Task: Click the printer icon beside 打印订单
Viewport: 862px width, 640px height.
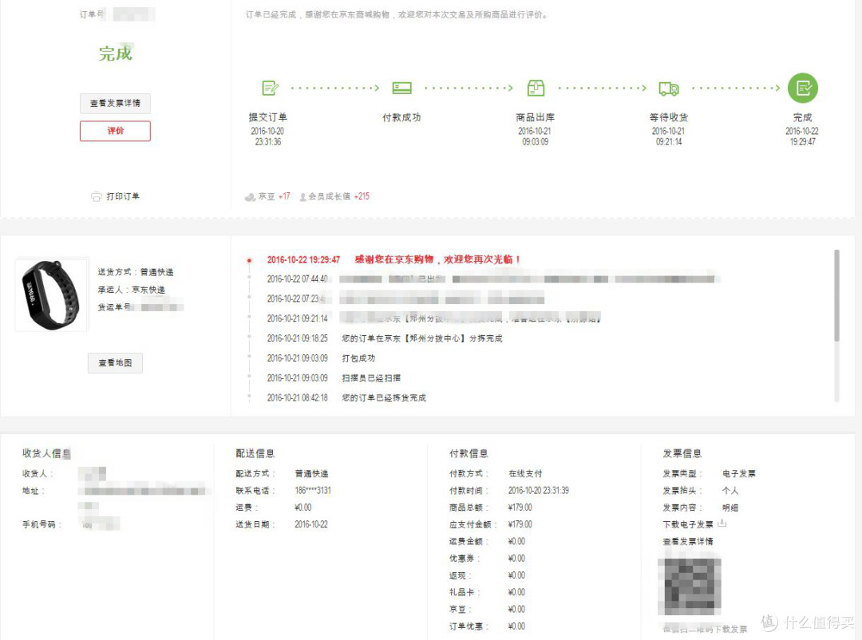Action: pyautogui.click(x=97, y=196)
